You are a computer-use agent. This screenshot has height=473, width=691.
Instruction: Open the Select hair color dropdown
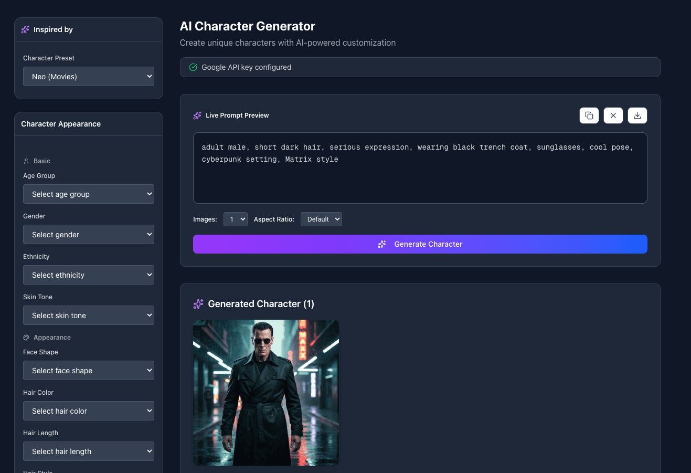89,411
